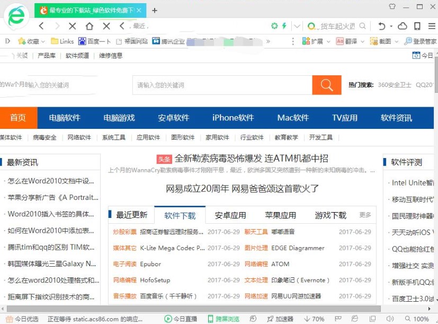Click the home icon in navigation bar
This screenshot has height=324, width=438.
(90, 26)
